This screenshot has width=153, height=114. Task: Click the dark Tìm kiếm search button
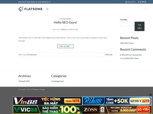tap(139, 26)
